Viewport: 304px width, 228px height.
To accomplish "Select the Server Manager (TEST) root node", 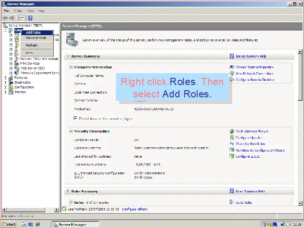I will [x=25, y=25].
